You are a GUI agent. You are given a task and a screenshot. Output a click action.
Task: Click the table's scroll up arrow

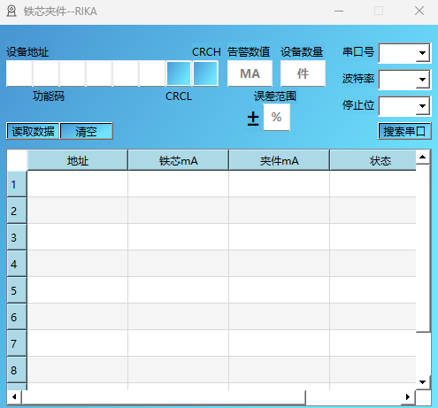click(423, 158)
